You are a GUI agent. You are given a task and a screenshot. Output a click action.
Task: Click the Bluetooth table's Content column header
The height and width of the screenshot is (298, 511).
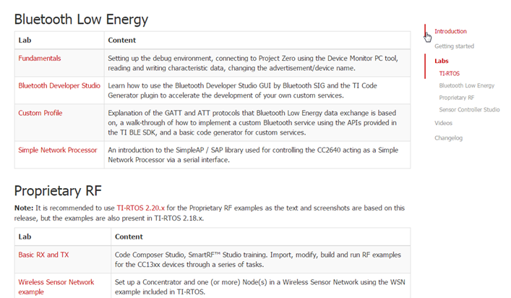[x=121, y=40]
